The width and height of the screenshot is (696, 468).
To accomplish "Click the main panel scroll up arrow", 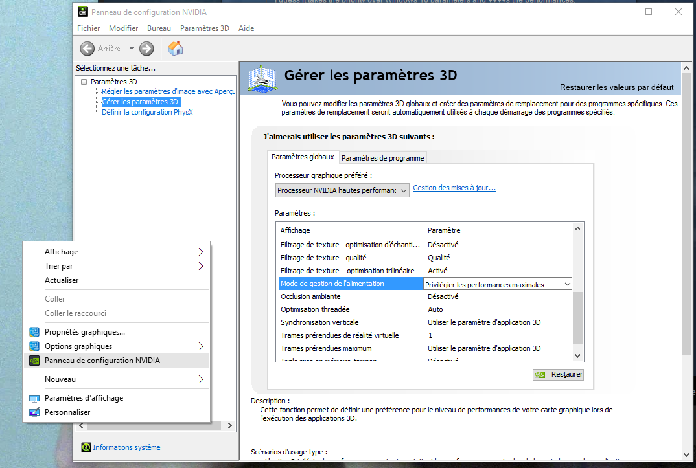I will (686, 68).
